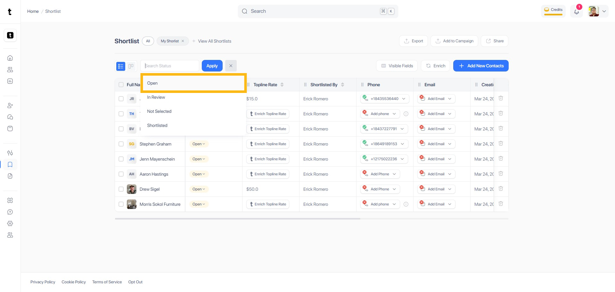Open the notifications bell

[577, 12]
